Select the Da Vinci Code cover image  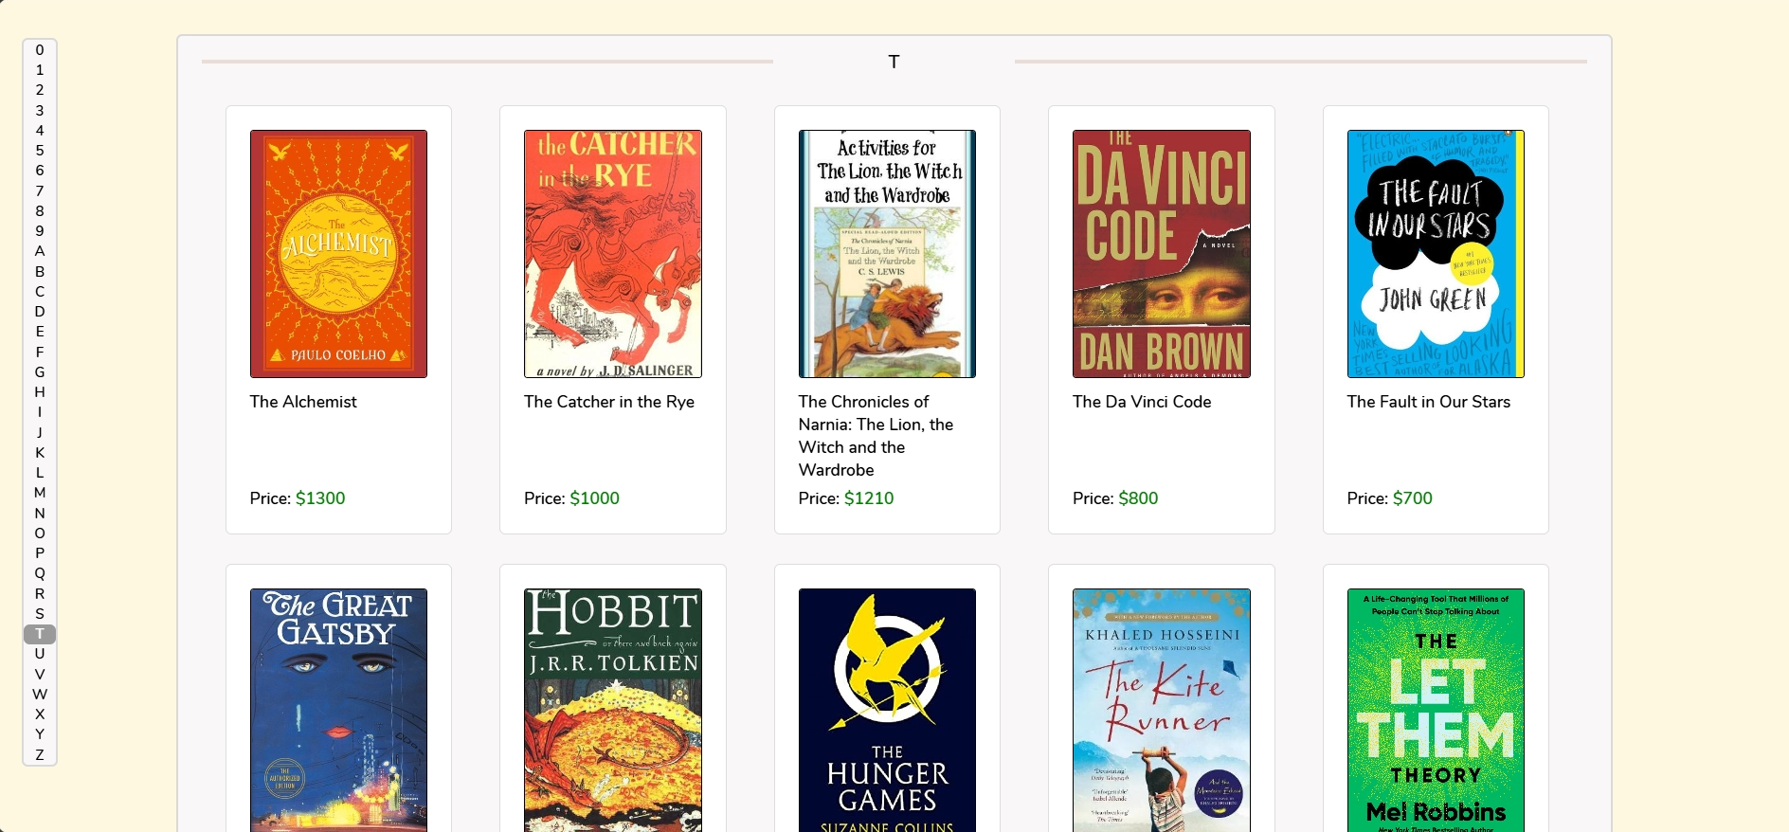coord(1161,254)
